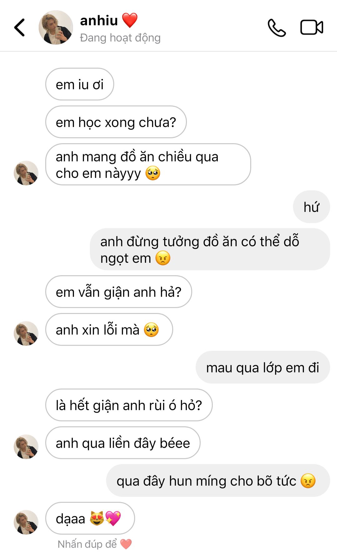Tap the 'anh đừng tưởng đồ ăn' message

[x=210, y=249]
